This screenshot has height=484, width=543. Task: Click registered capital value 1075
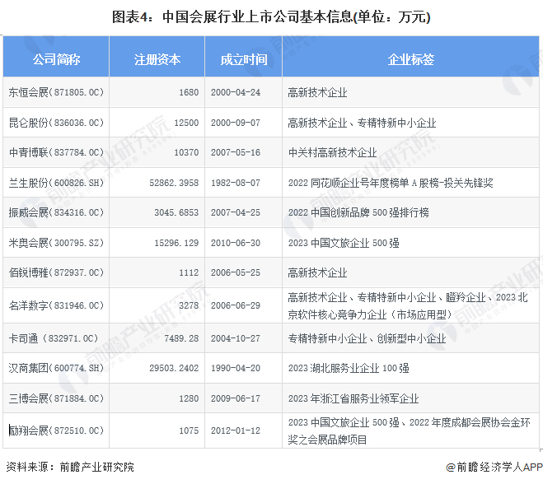pos(189,430)
